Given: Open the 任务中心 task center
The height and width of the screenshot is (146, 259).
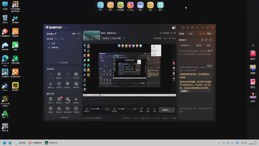Looking at the screenshot, I should coord(51,100).
